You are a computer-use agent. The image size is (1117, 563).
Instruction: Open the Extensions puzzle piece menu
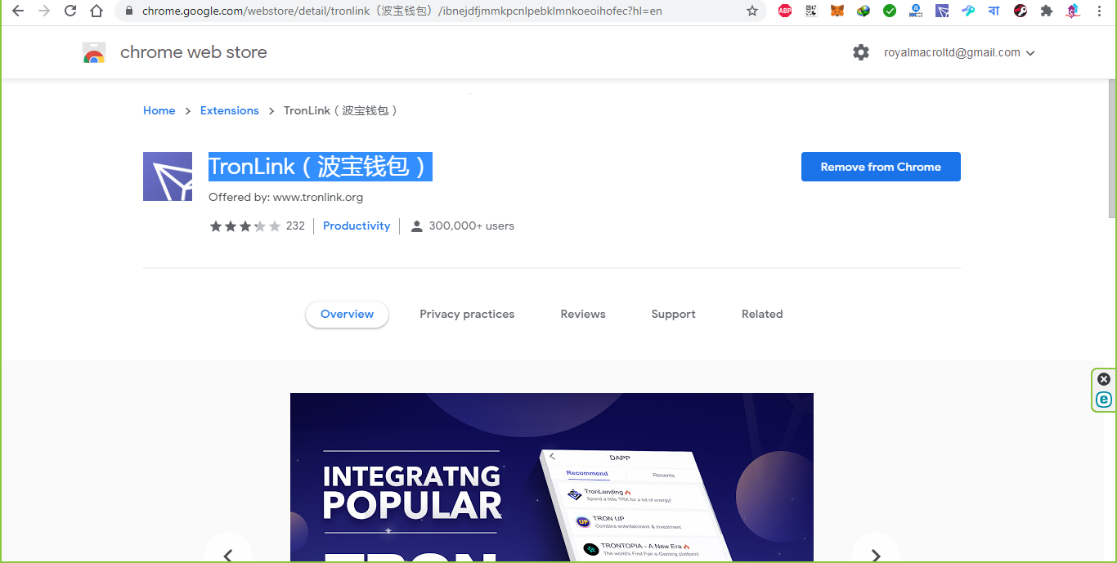point(1047,11)
